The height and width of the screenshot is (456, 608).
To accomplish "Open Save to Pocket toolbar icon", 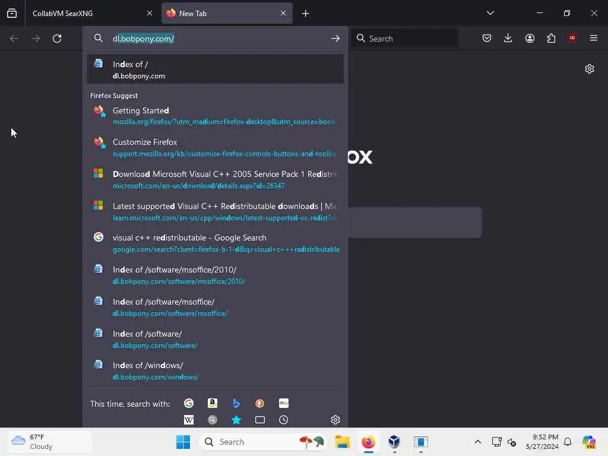I will 487,38.
